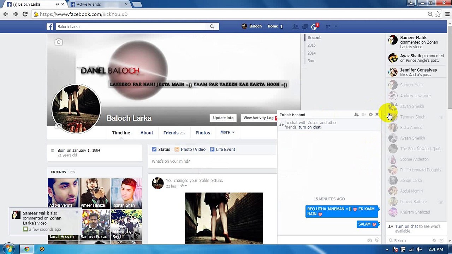The image size is (452, 254).
Task: Open the Windows Start menu
Action: tap(8, 249)
